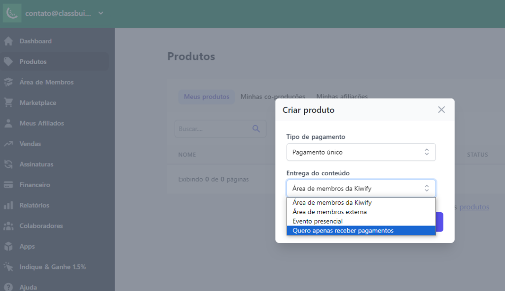
Task: Click the Financeiro card icon
Action: pyautogui.click(x=8, y=185)
